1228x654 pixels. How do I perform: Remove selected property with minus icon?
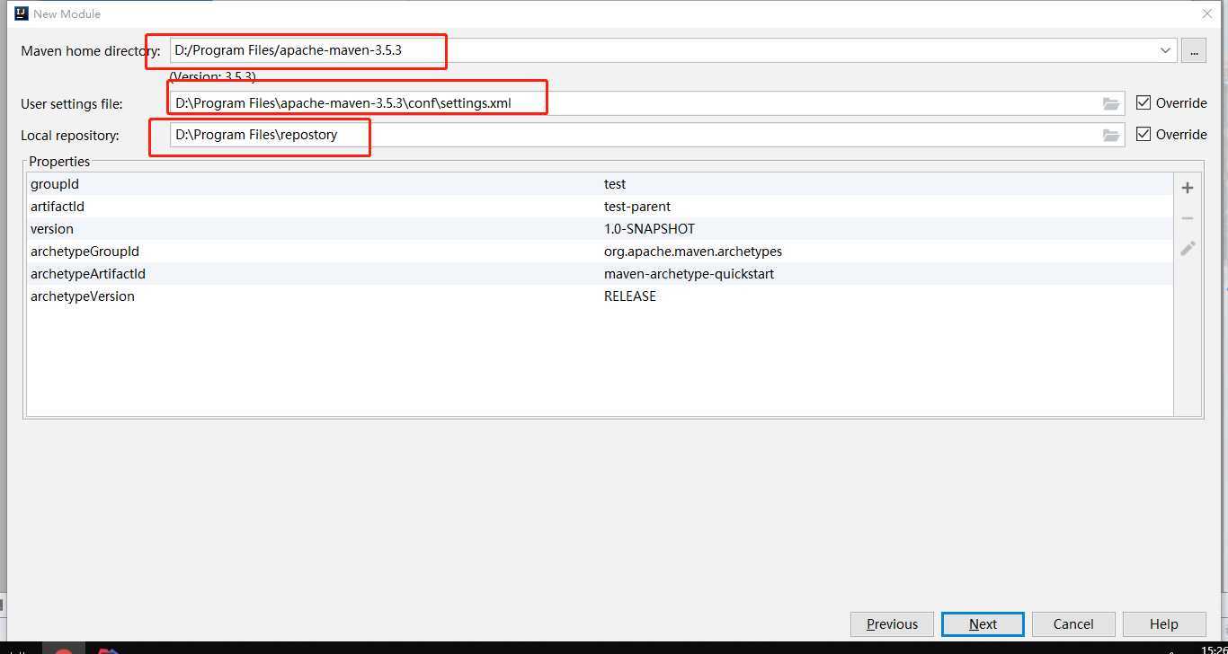[1188, 218]
